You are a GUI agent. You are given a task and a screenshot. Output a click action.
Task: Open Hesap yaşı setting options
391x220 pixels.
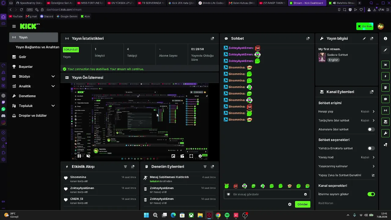click(347, 112)
